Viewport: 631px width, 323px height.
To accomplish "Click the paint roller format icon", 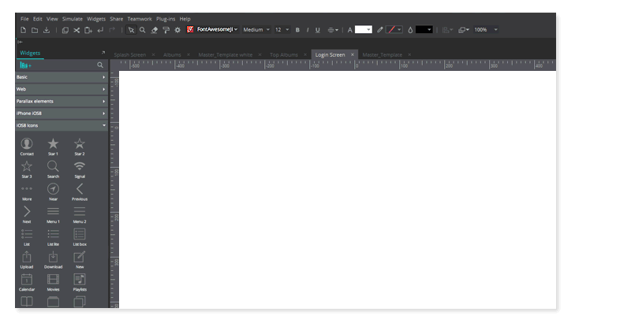I will coord(166,30).
